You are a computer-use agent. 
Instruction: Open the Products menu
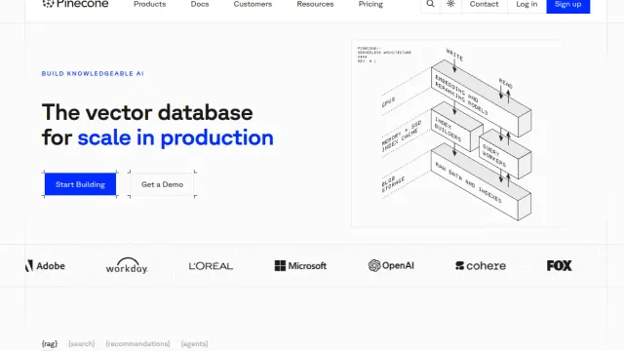point(149,4)
